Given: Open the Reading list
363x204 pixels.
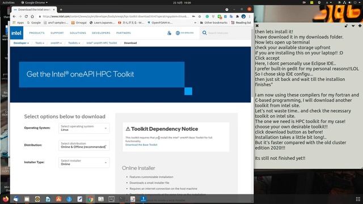Looking at the screenshot, I should (x=241, y=23).
